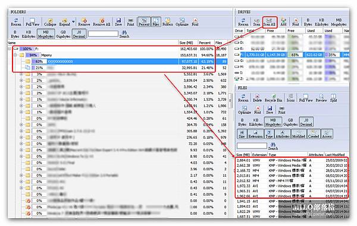Focus the Files panel search box

pos(252,146)
